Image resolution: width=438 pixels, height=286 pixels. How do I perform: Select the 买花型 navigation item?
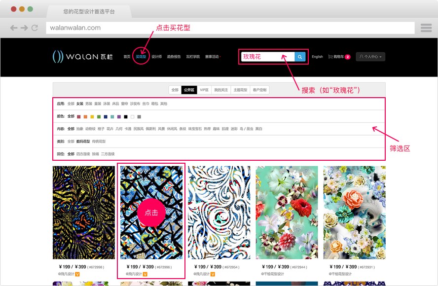[141, 57]
